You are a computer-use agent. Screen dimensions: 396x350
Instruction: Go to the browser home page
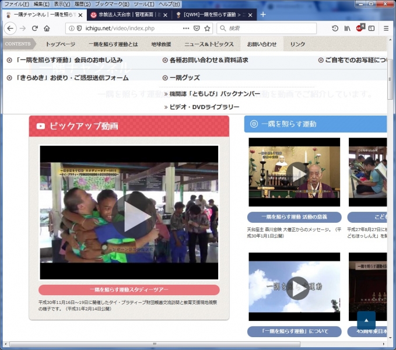47,28
